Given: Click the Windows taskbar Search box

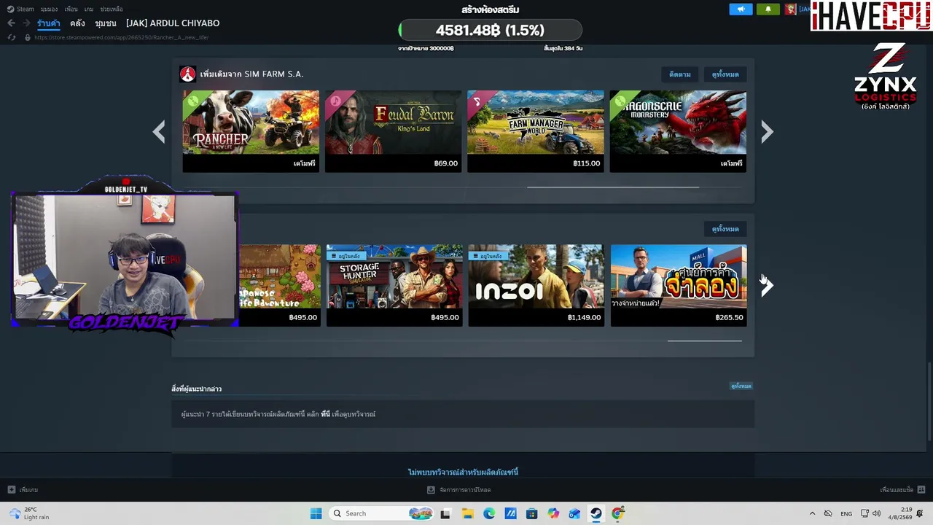Looking at the screenshot, I should tap(380, 513).
